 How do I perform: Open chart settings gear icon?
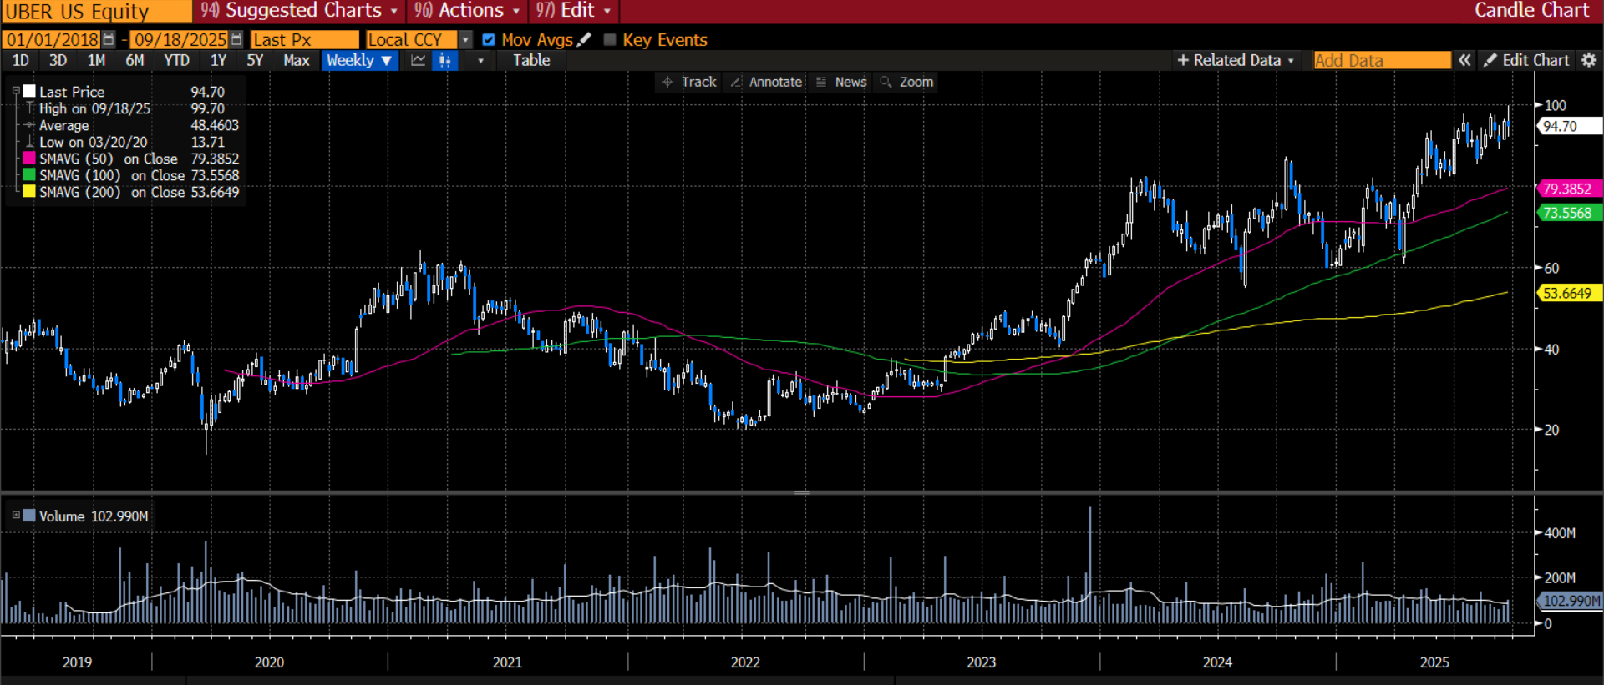coord(1589,60)
